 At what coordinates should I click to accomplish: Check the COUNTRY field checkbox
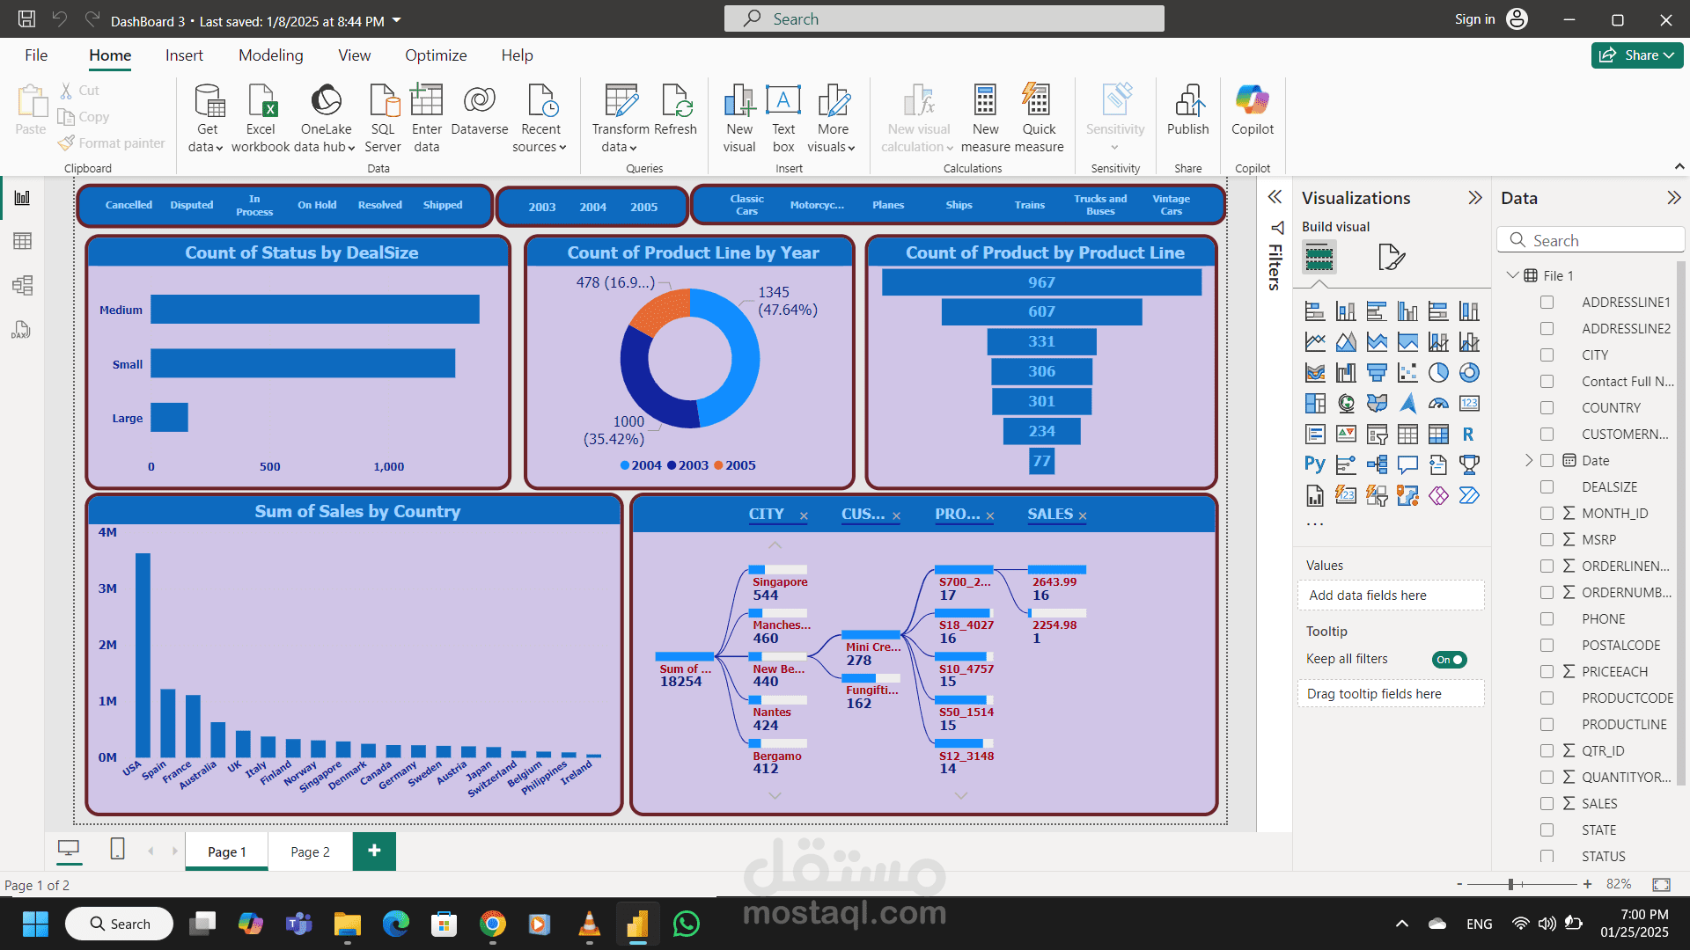click(x=1547, y=408)
